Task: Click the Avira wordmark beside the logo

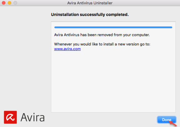Action: tap(32, 117)
